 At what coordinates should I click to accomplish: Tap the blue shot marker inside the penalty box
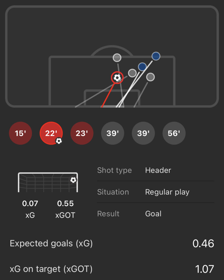[142, 66]
